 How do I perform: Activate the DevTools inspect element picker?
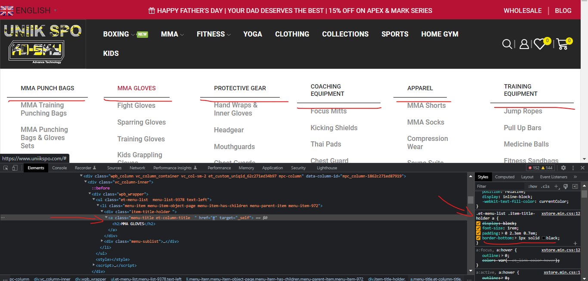[x=6, y=168]
